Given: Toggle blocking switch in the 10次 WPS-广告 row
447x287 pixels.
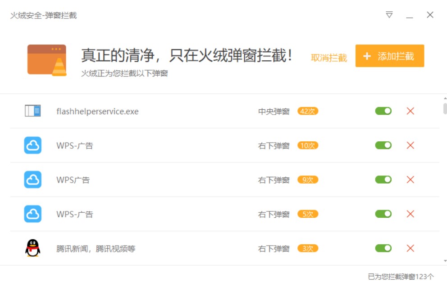Looking at the screenshot, I should pyautogui.click(x=383, y=145).
